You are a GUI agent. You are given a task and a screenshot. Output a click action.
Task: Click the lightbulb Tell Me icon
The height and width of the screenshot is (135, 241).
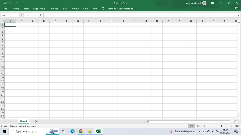coord(103,9)
